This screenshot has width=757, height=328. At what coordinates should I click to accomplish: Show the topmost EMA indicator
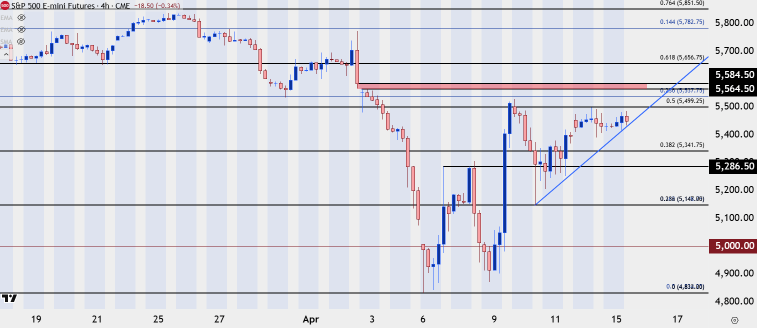click(x=21, y=17)
